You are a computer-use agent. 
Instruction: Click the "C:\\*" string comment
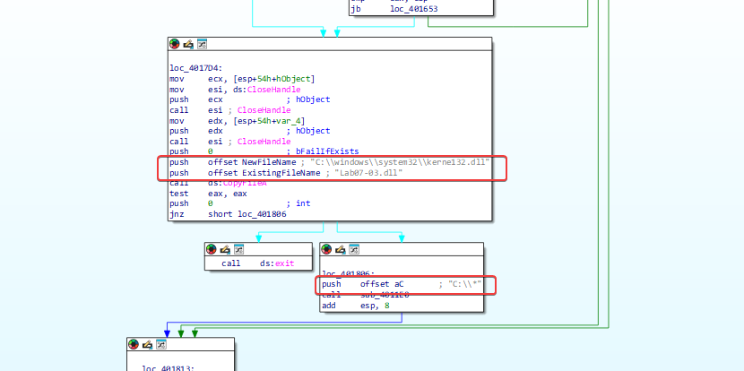pyautogui.click(x=464, y=284)
